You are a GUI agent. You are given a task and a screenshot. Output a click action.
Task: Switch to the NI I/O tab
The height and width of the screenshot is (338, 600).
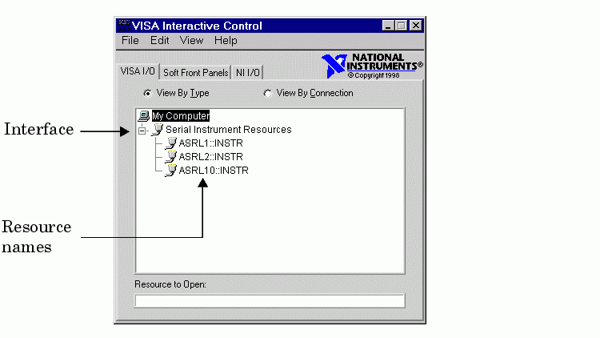[247, 72]
